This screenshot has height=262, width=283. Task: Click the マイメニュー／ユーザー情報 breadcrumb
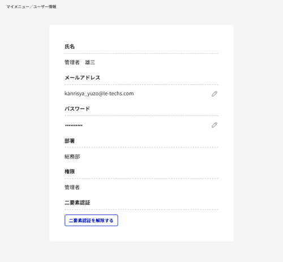(31, 7)
